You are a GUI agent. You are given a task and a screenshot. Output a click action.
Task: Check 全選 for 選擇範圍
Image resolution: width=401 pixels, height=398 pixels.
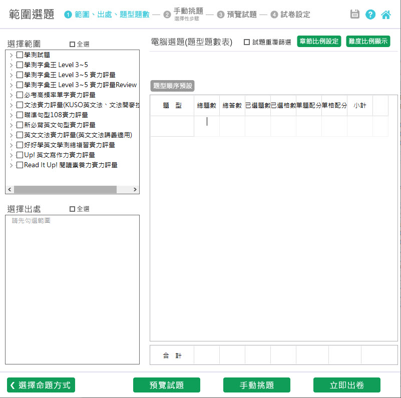click(x=73, y=44)
